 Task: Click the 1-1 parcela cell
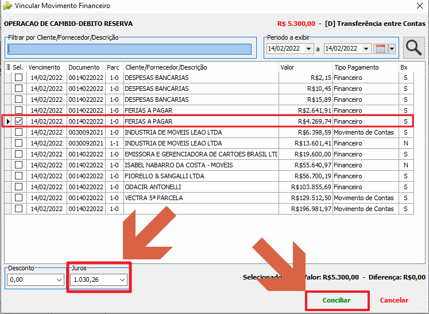[114, 143]
